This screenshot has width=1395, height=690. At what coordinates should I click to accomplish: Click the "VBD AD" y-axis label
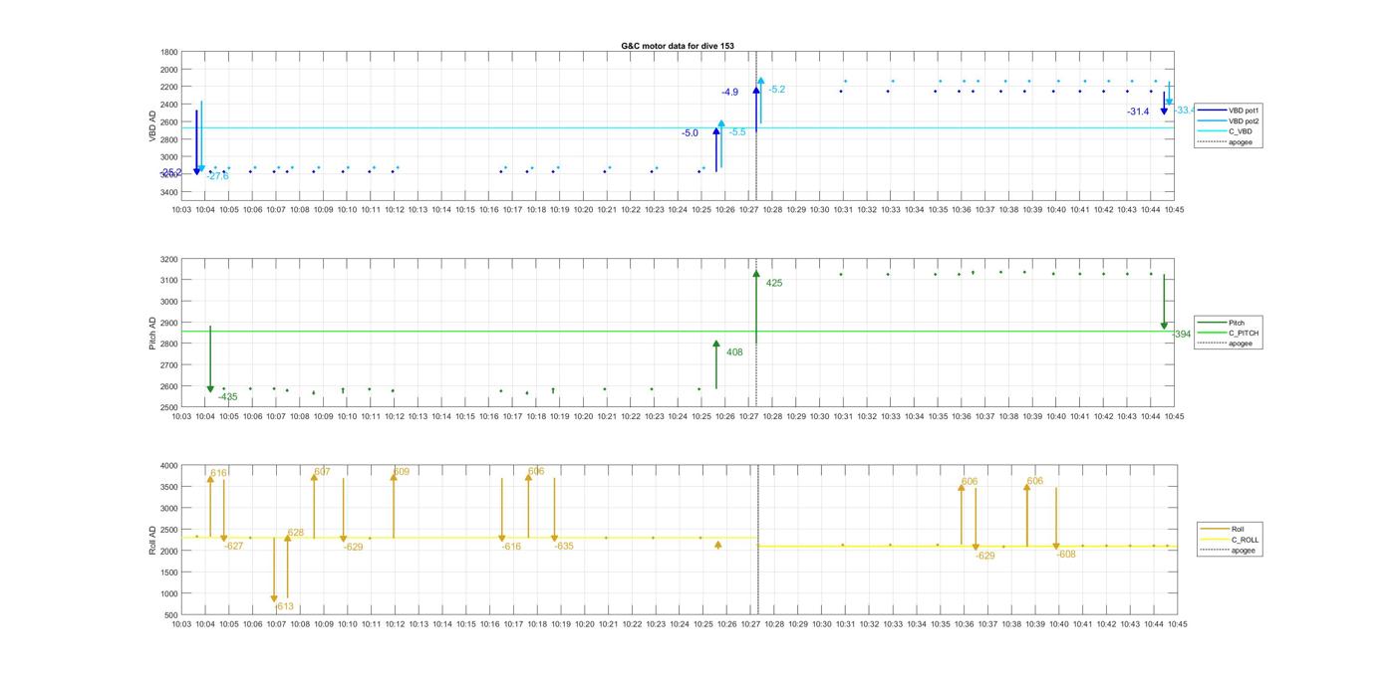tap(152, 125)
